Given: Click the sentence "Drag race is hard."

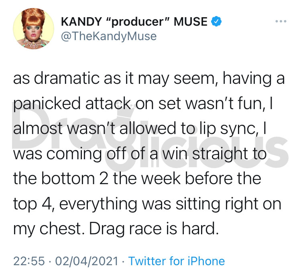Looking at the screenshot, I should (x=154, y=229).
